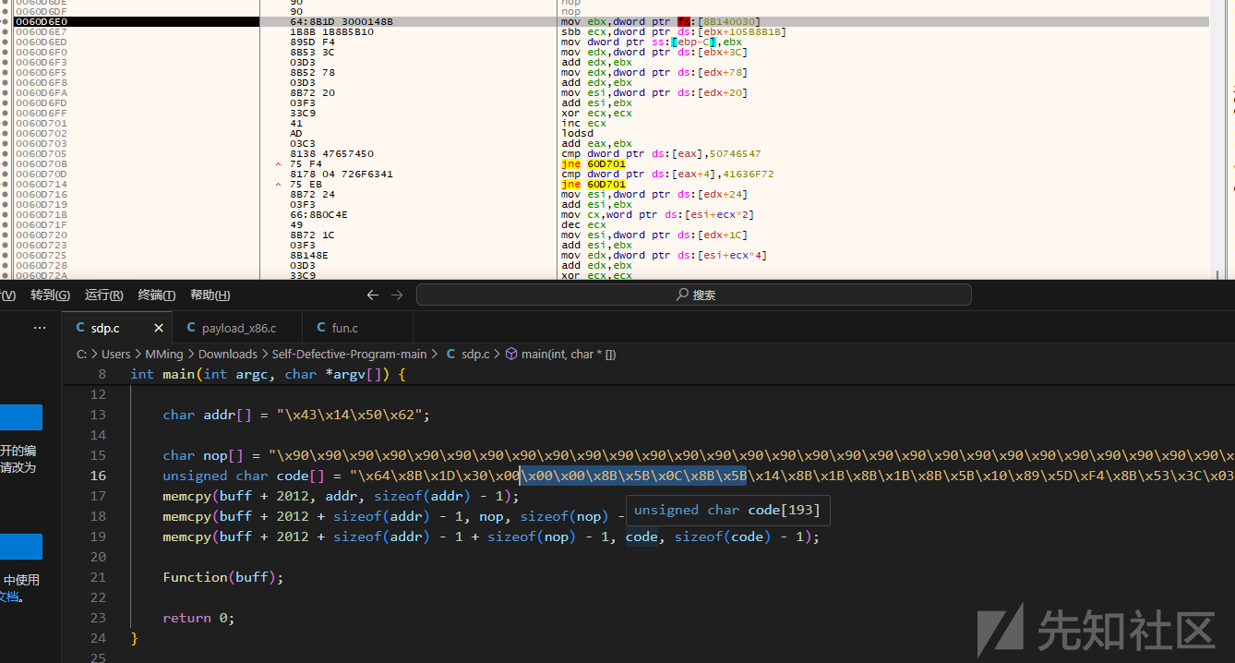Screen dimensions: 1235x663
Task: Select the main(int, char * []) breadcrumb
Action: click(x=569, y=354)
